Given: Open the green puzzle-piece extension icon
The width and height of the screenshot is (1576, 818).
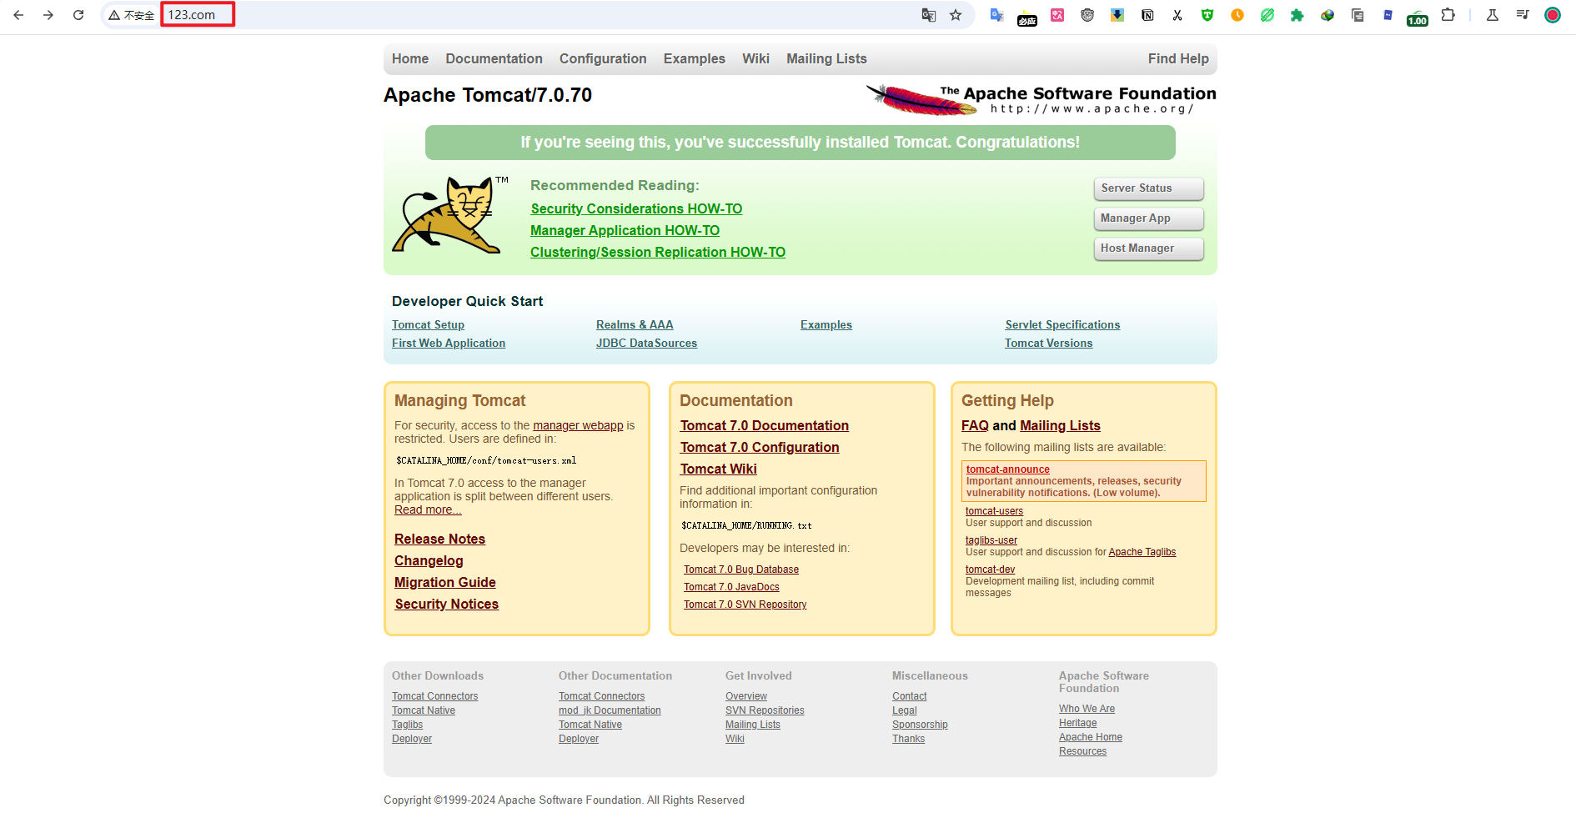Looking at the screenshot, I should pos(1297,15).
